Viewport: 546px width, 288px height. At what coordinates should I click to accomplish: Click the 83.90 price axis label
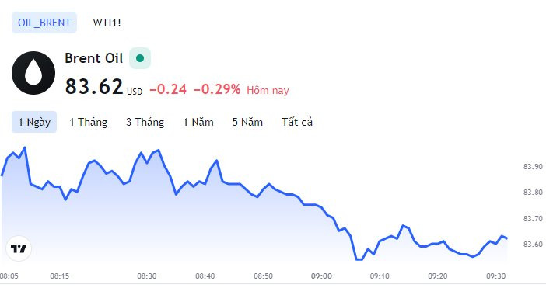pos(533,167)
